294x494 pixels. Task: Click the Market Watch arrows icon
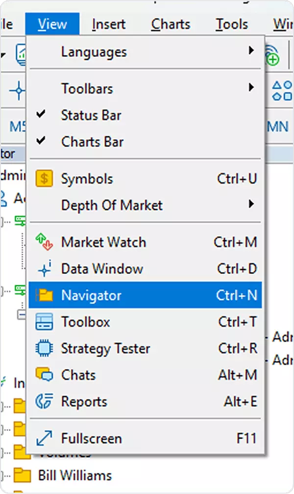coord(44,242)
